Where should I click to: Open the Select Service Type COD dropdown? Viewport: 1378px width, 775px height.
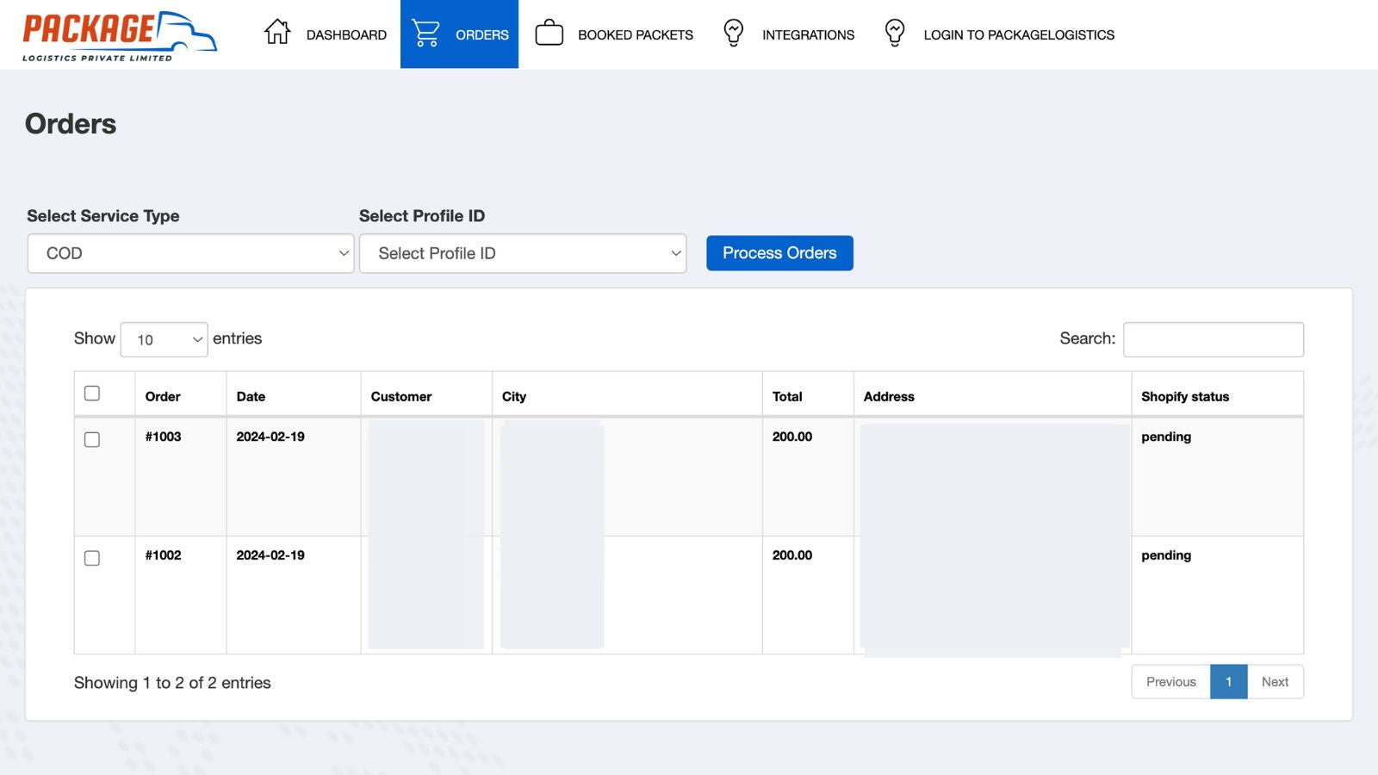point(190,253)
